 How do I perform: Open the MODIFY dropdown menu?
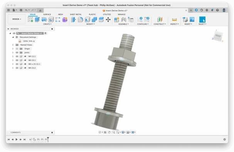point(91,24)
